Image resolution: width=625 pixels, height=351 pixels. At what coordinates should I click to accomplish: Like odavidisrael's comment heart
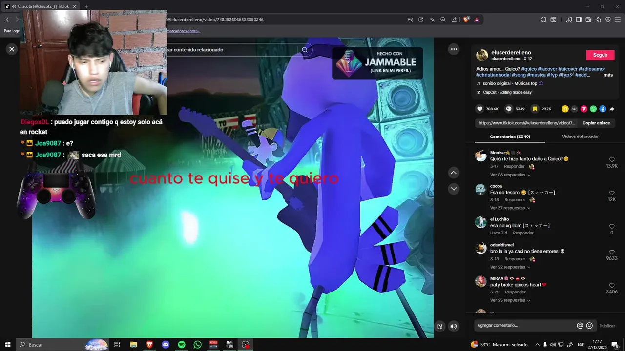pos(612,252)
